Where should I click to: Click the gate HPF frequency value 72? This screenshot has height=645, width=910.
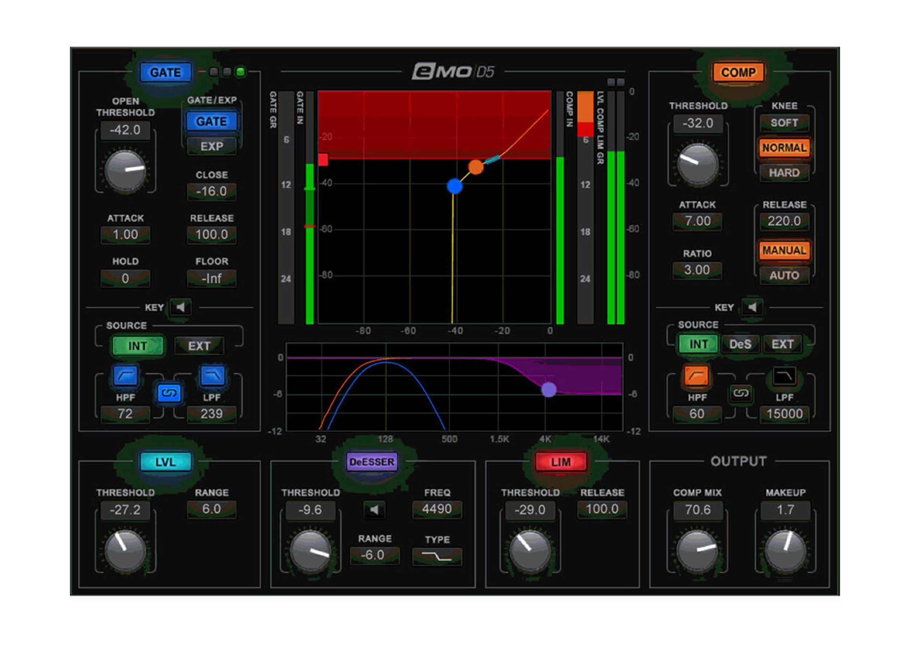click(x=126, y=414)
